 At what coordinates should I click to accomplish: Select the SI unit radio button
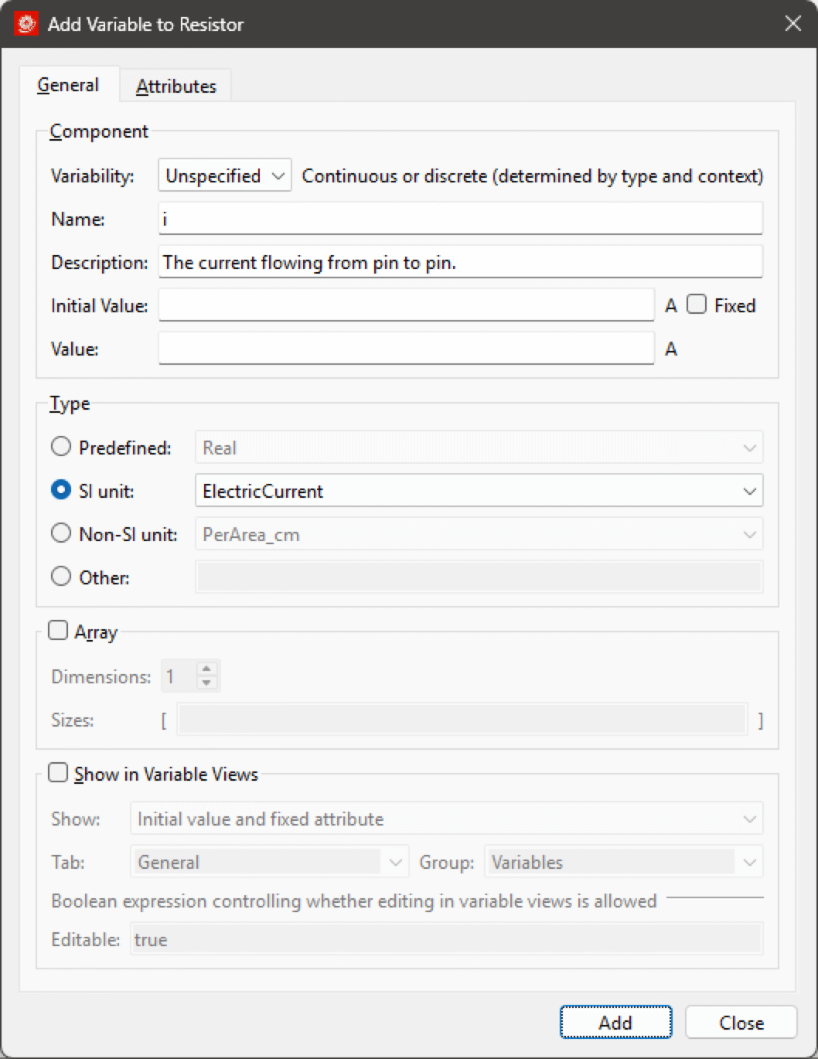point(61,489)
